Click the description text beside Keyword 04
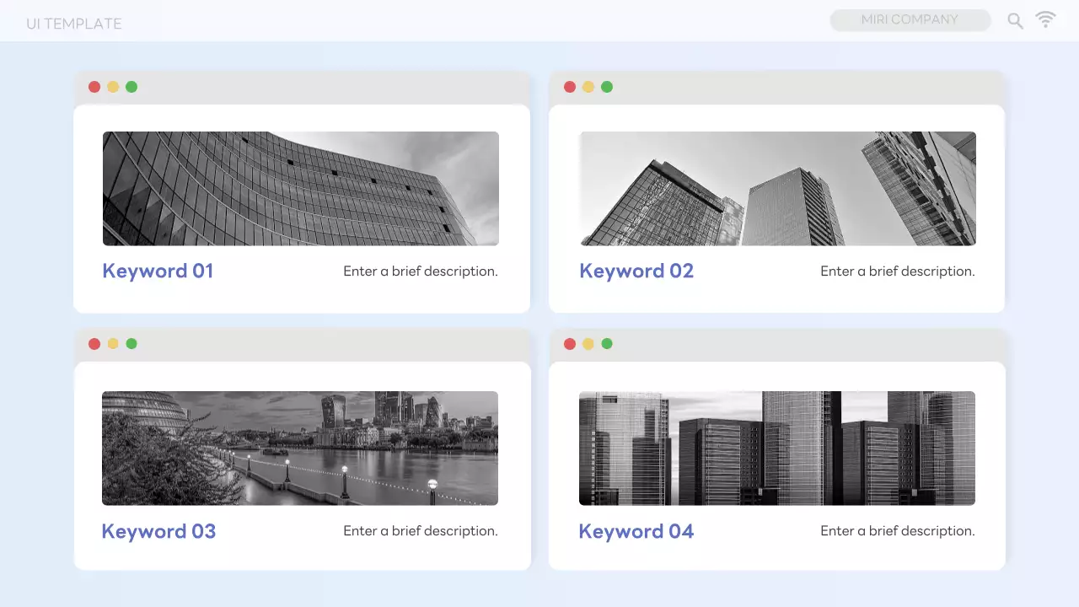Viewport: 1079px width, 607px height. [898, 531]
